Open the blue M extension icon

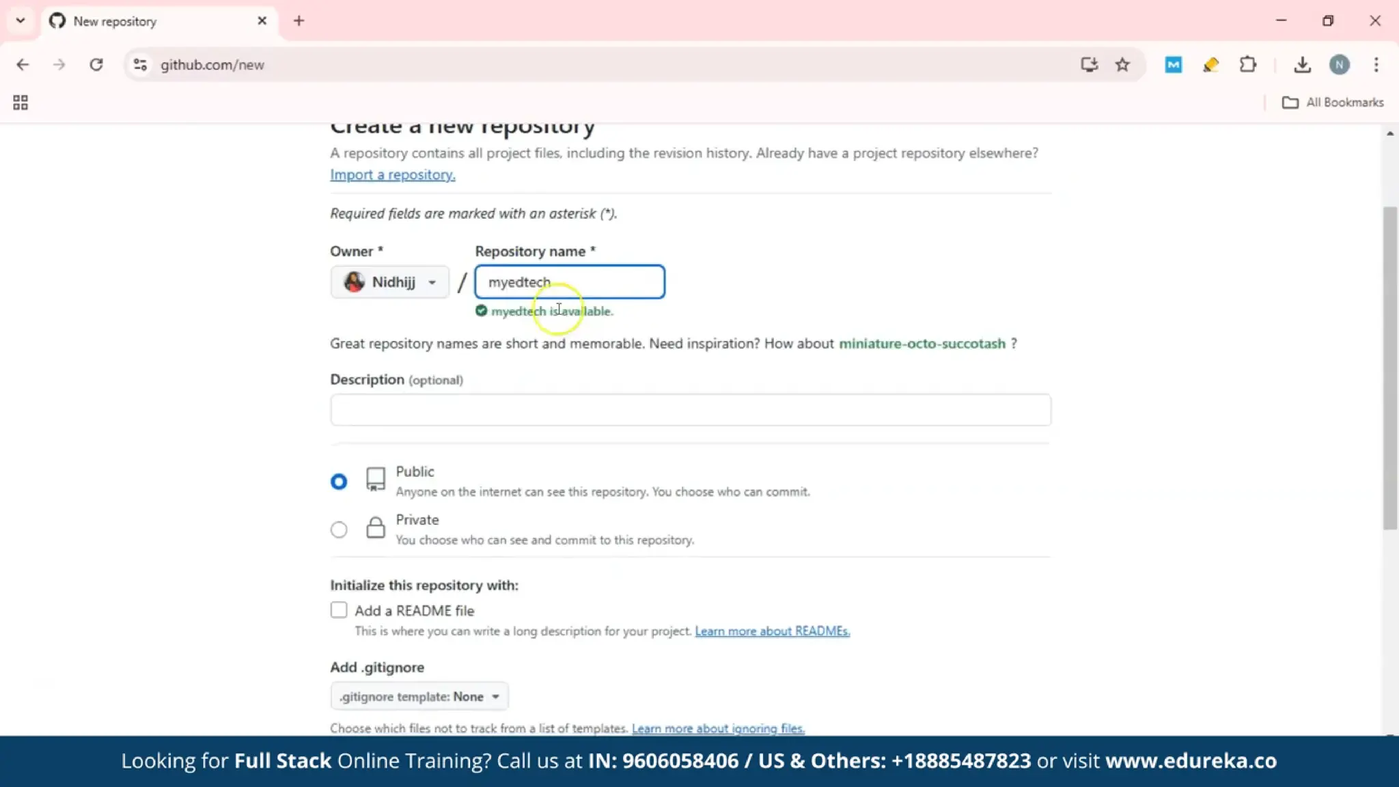[x=1173, y=65]
